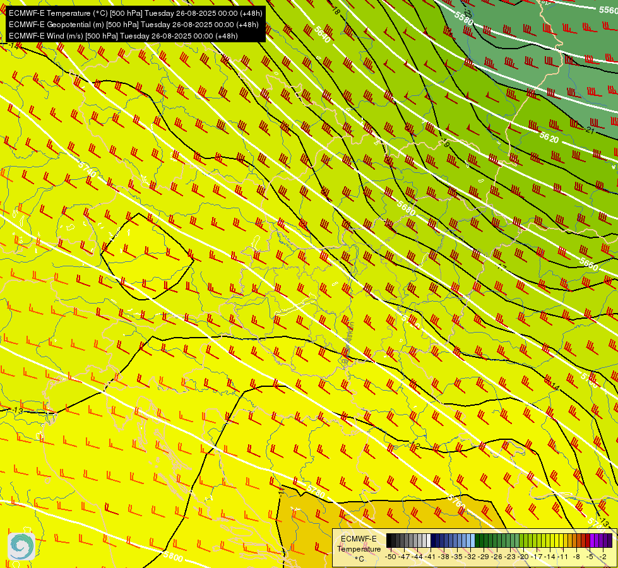Select the ECMWF-E Temperature title line

(135, 13)
